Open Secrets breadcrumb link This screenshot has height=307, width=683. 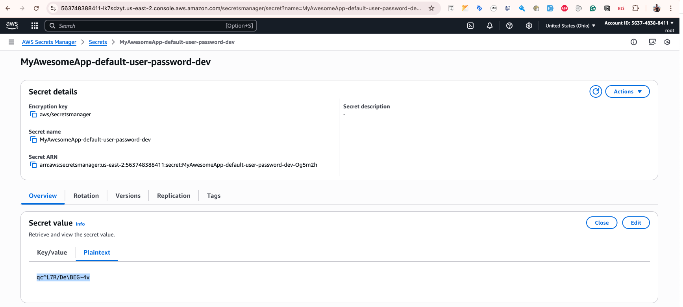pos(98,42)
